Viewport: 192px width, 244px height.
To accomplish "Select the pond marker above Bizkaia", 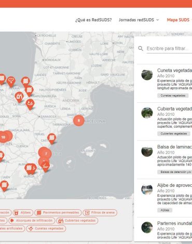I will 11,82.
